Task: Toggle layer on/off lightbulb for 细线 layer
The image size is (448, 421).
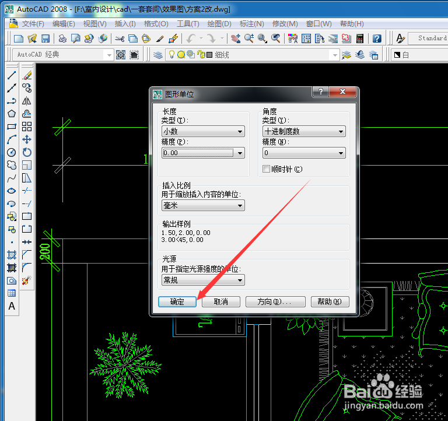Action: (171, 54)
